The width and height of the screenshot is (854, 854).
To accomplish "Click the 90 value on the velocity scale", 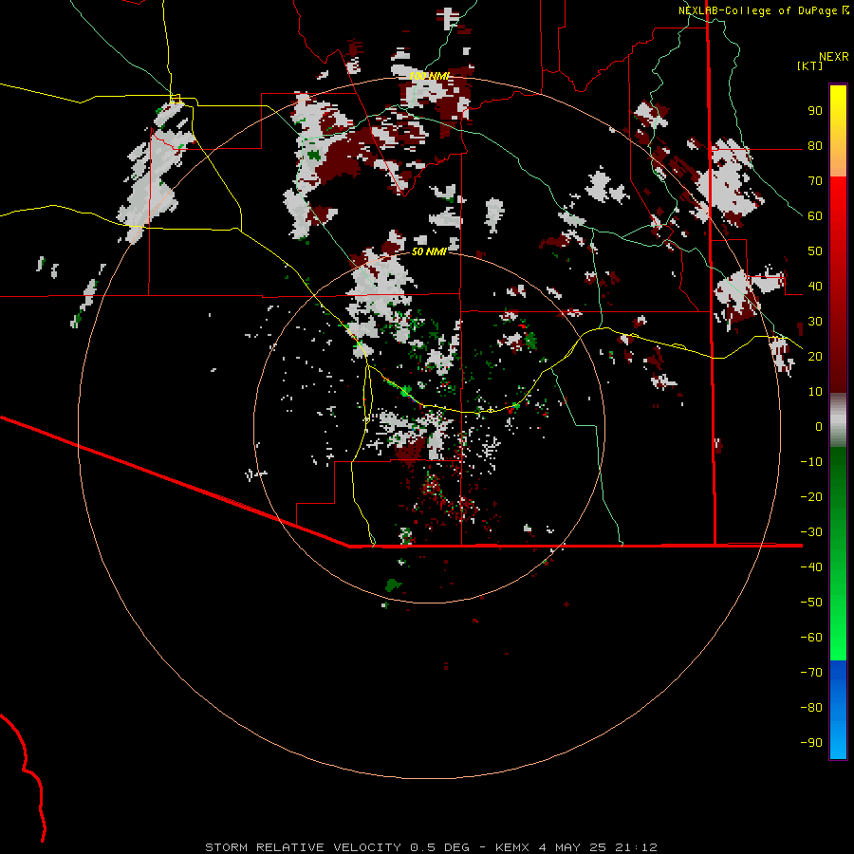I will pyautogui.click(x=815, y=111).
